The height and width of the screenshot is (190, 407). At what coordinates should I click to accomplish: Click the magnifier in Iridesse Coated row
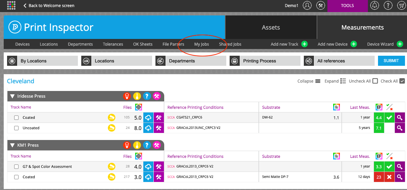[x=400, y=117]
